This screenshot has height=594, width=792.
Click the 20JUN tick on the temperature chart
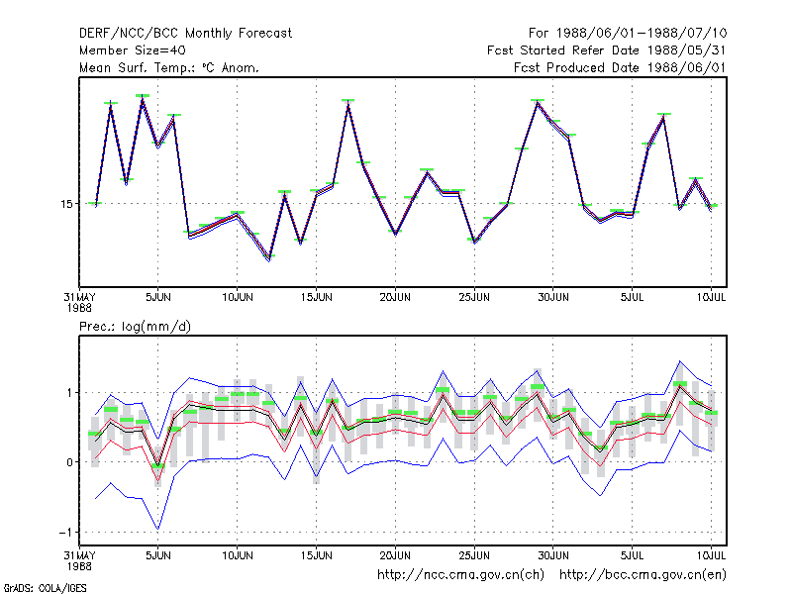395,298
